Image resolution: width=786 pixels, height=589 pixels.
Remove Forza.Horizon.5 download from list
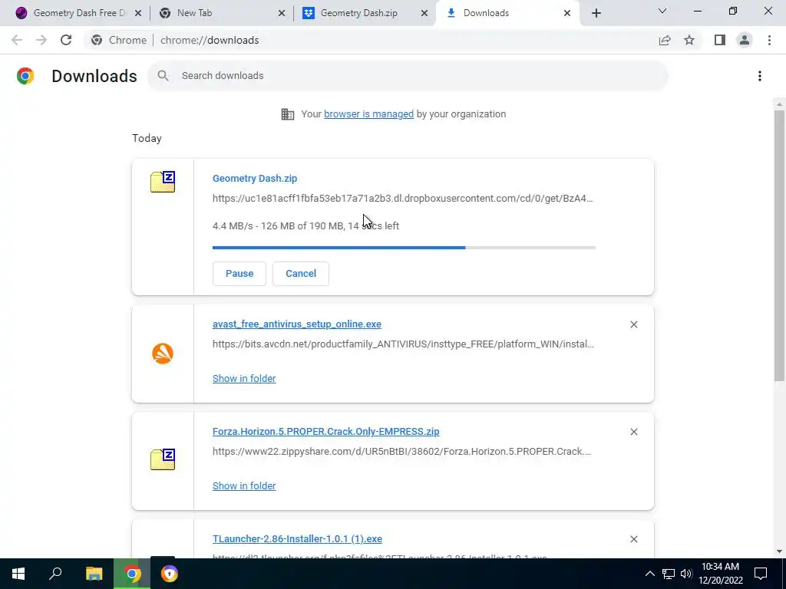pos(633,432)
